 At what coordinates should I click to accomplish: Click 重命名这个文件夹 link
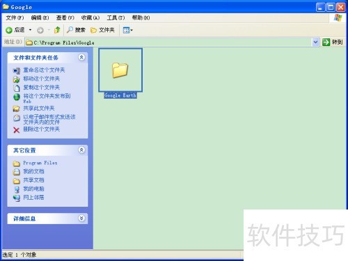tap(44, 70)
